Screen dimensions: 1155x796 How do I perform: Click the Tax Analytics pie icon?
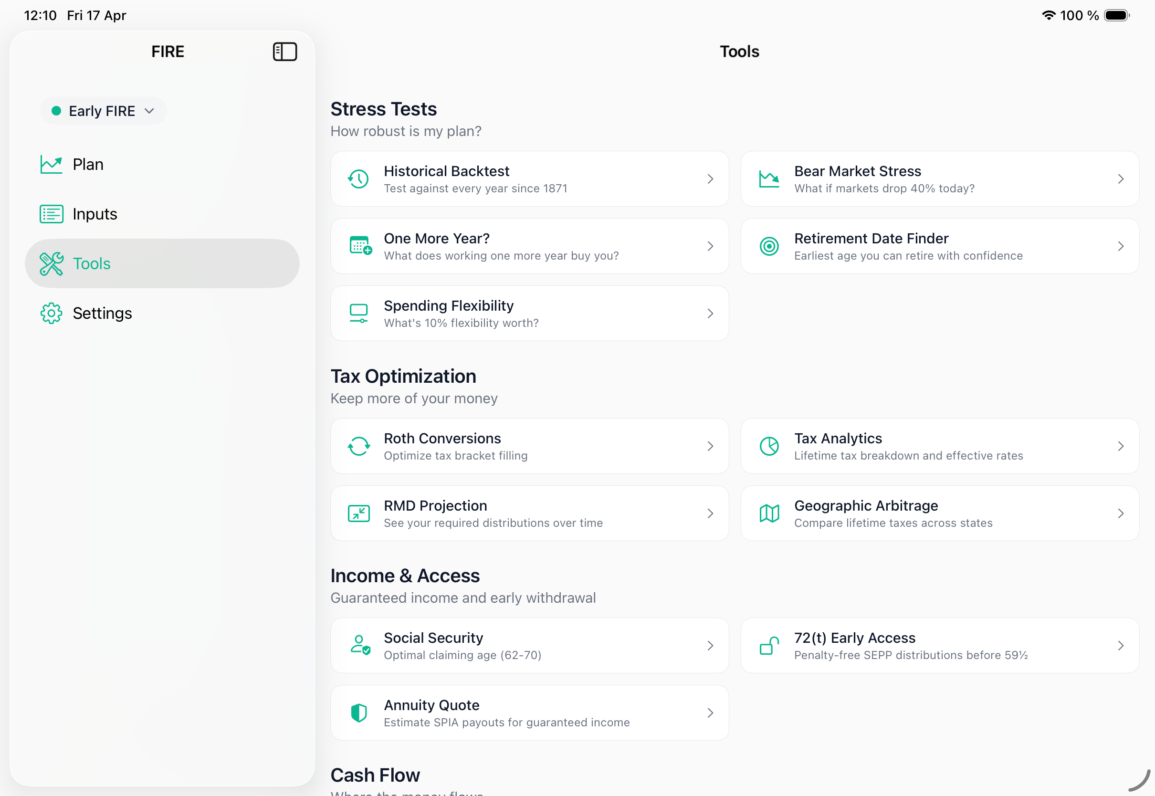point(769,446)
